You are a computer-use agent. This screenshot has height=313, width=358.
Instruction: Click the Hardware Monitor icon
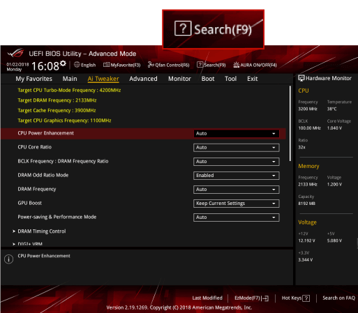301,78
